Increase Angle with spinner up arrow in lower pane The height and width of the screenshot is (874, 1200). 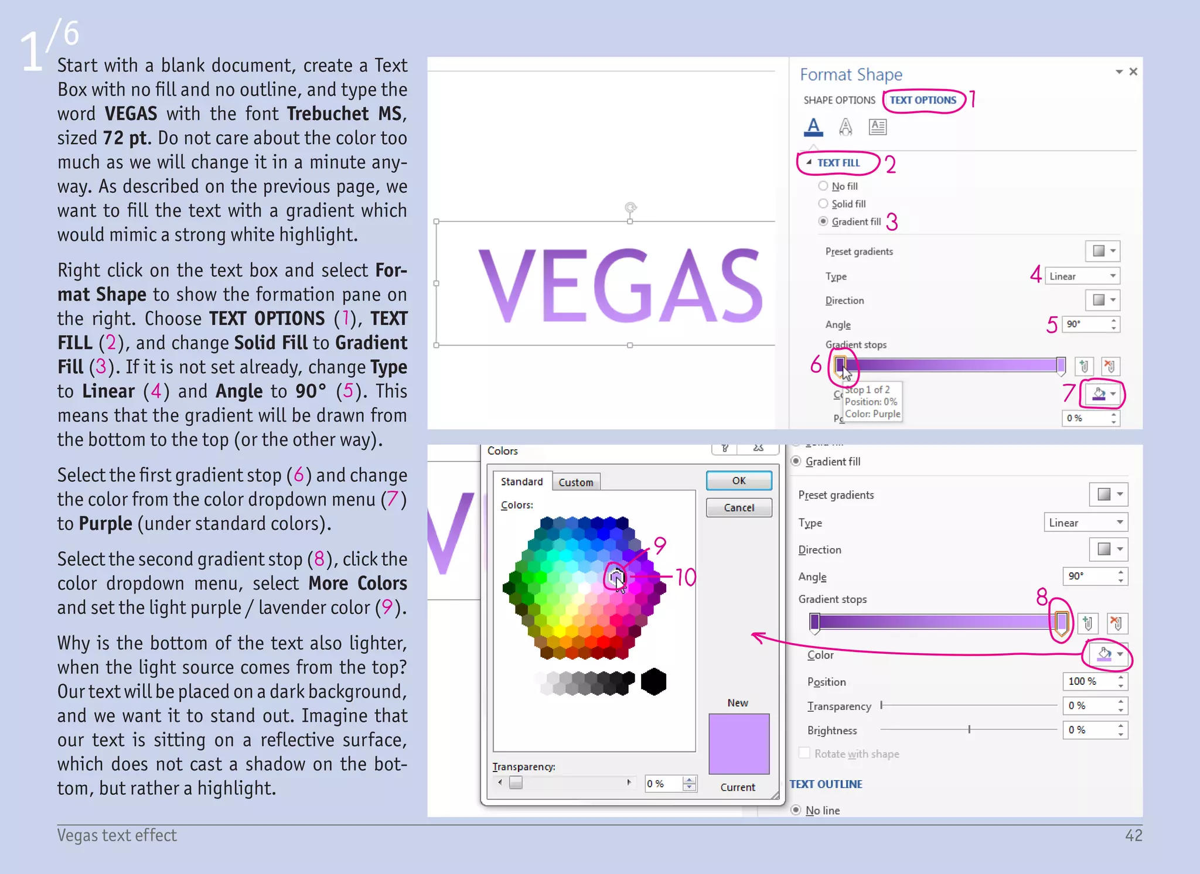click(x=1121, y=572)
